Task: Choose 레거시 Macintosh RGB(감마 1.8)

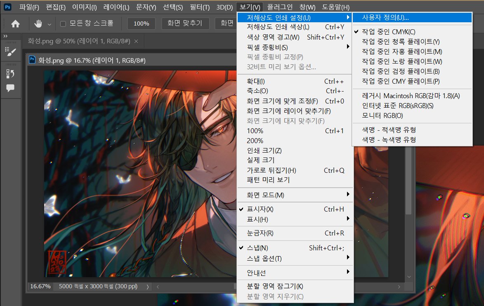Action: pyautogui.click(x=412, y=96)
